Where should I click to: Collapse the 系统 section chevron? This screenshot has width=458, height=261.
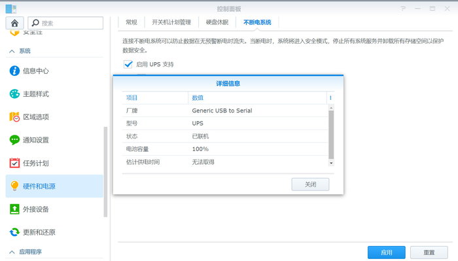(12, 51)
